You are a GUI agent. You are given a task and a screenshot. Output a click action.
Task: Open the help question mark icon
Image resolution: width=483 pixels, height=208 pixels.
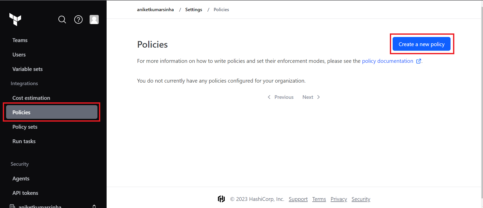78,20
